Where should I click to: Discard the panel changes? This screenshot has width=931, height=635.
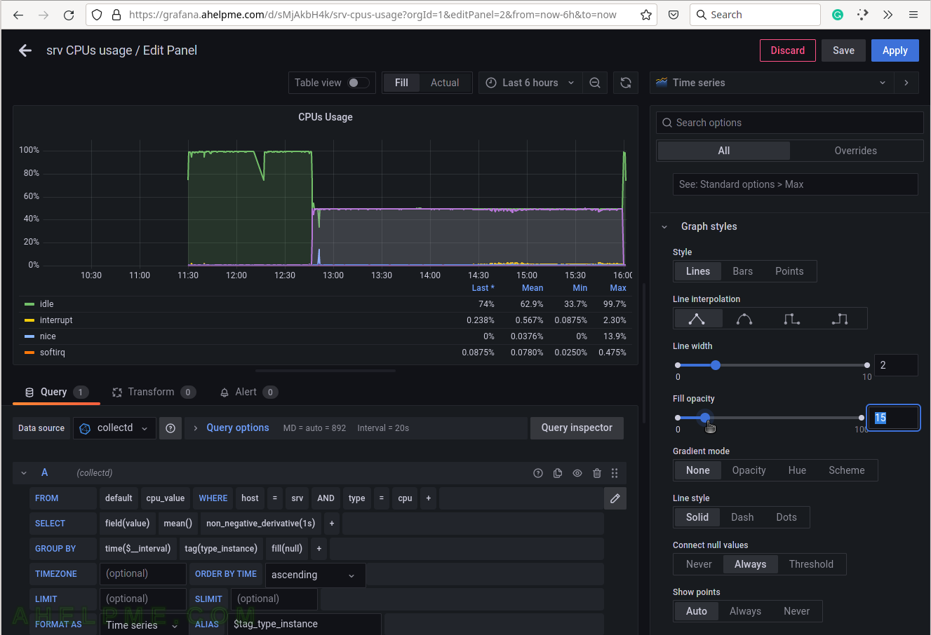pos(788,50)
